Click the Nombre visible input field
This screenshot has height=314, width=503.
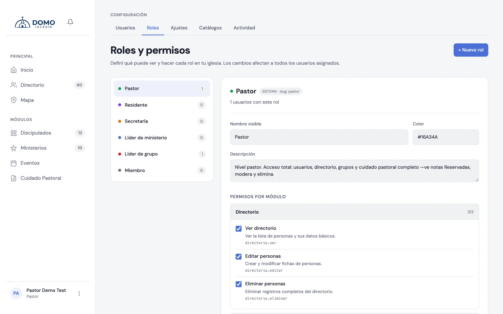[319, 137]
